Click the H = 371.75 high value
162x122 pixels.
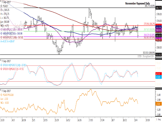5,14
